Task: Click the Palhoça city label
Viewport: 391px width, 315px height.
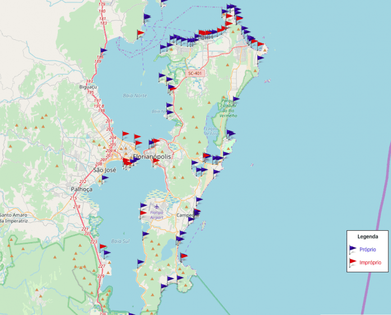Action: (81, 189)
